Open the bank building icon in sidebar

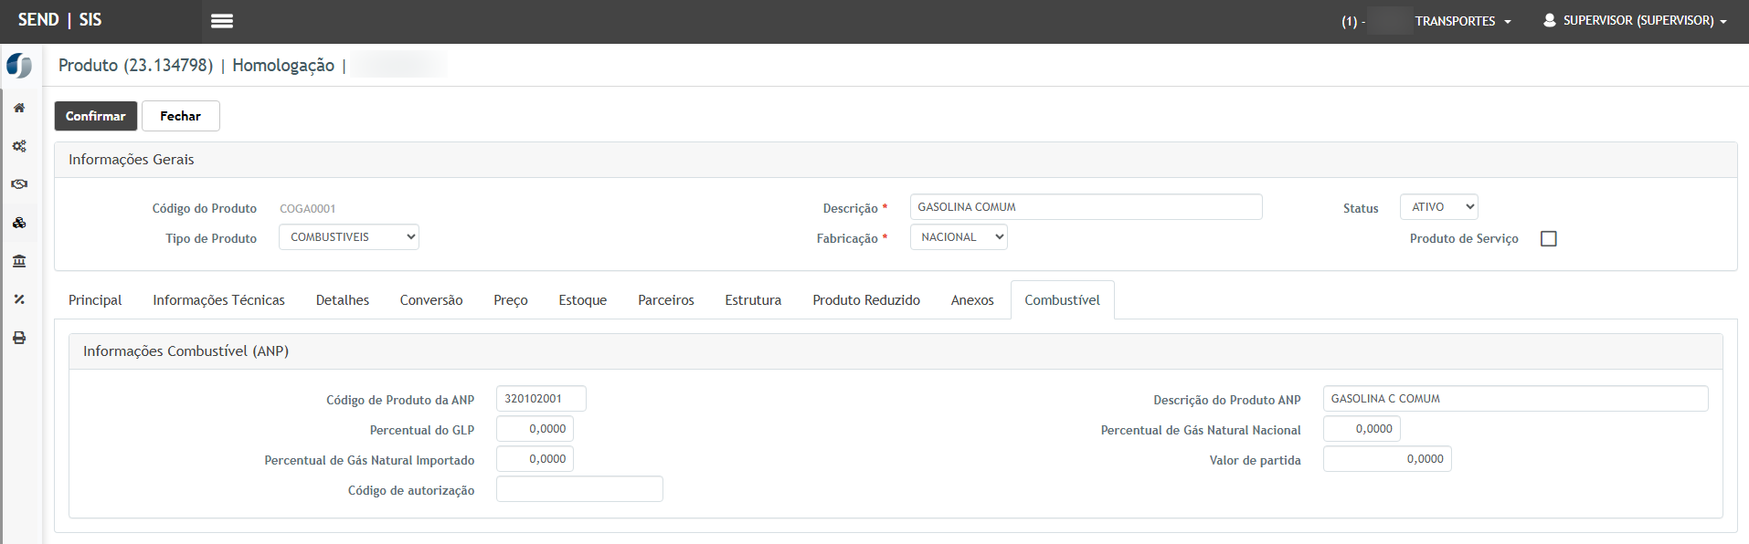19,261
